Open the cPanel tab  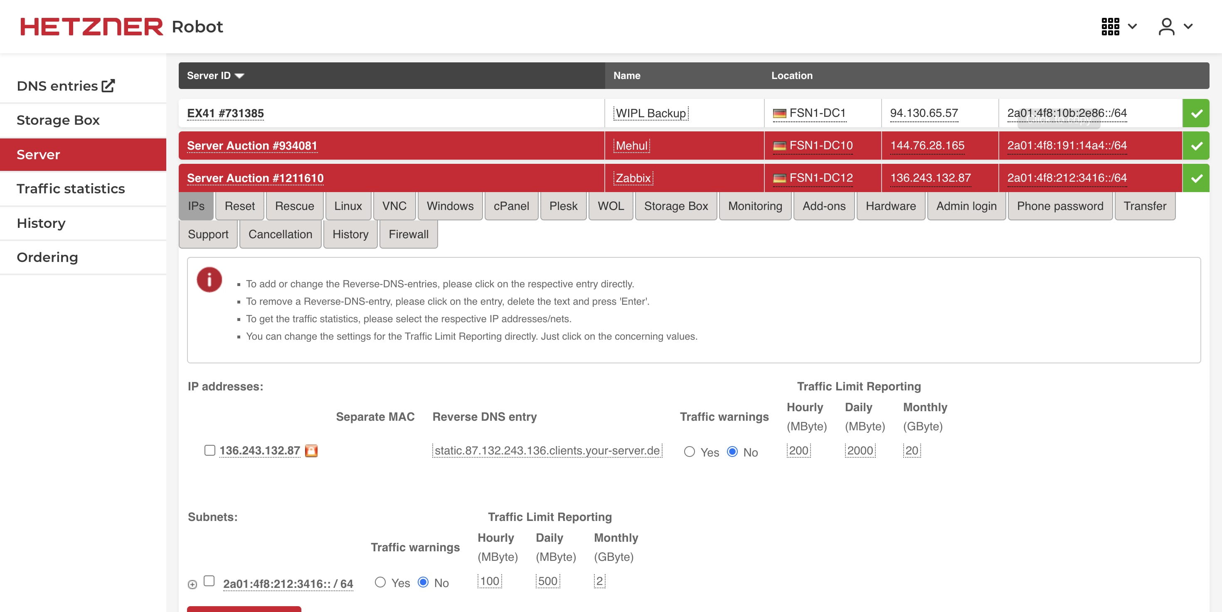[x=511, y=206]
